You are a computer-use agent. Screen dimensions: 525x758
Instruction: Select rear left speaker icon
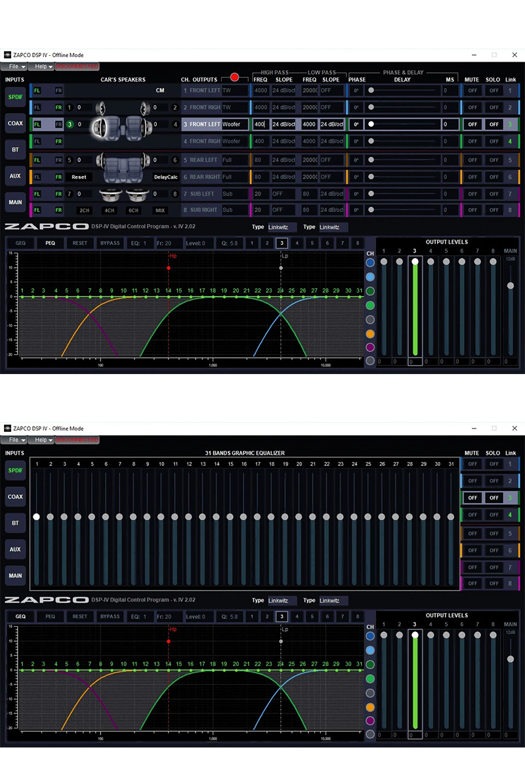[100, 161]
